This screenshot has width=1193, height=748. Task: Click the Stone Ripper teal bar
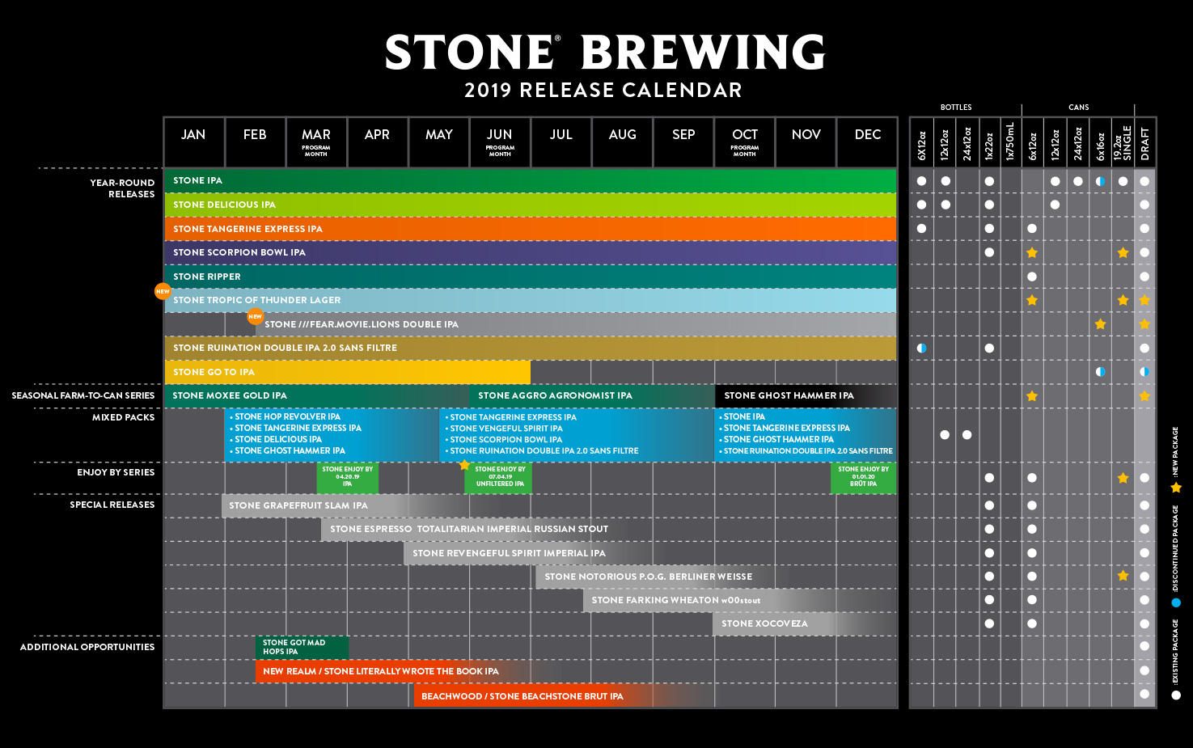click(x=530, y=277)
